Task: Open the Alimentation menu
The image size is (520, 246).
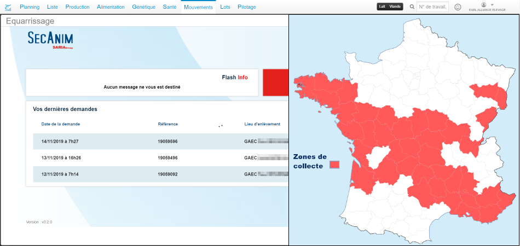Action: (111, 7)
